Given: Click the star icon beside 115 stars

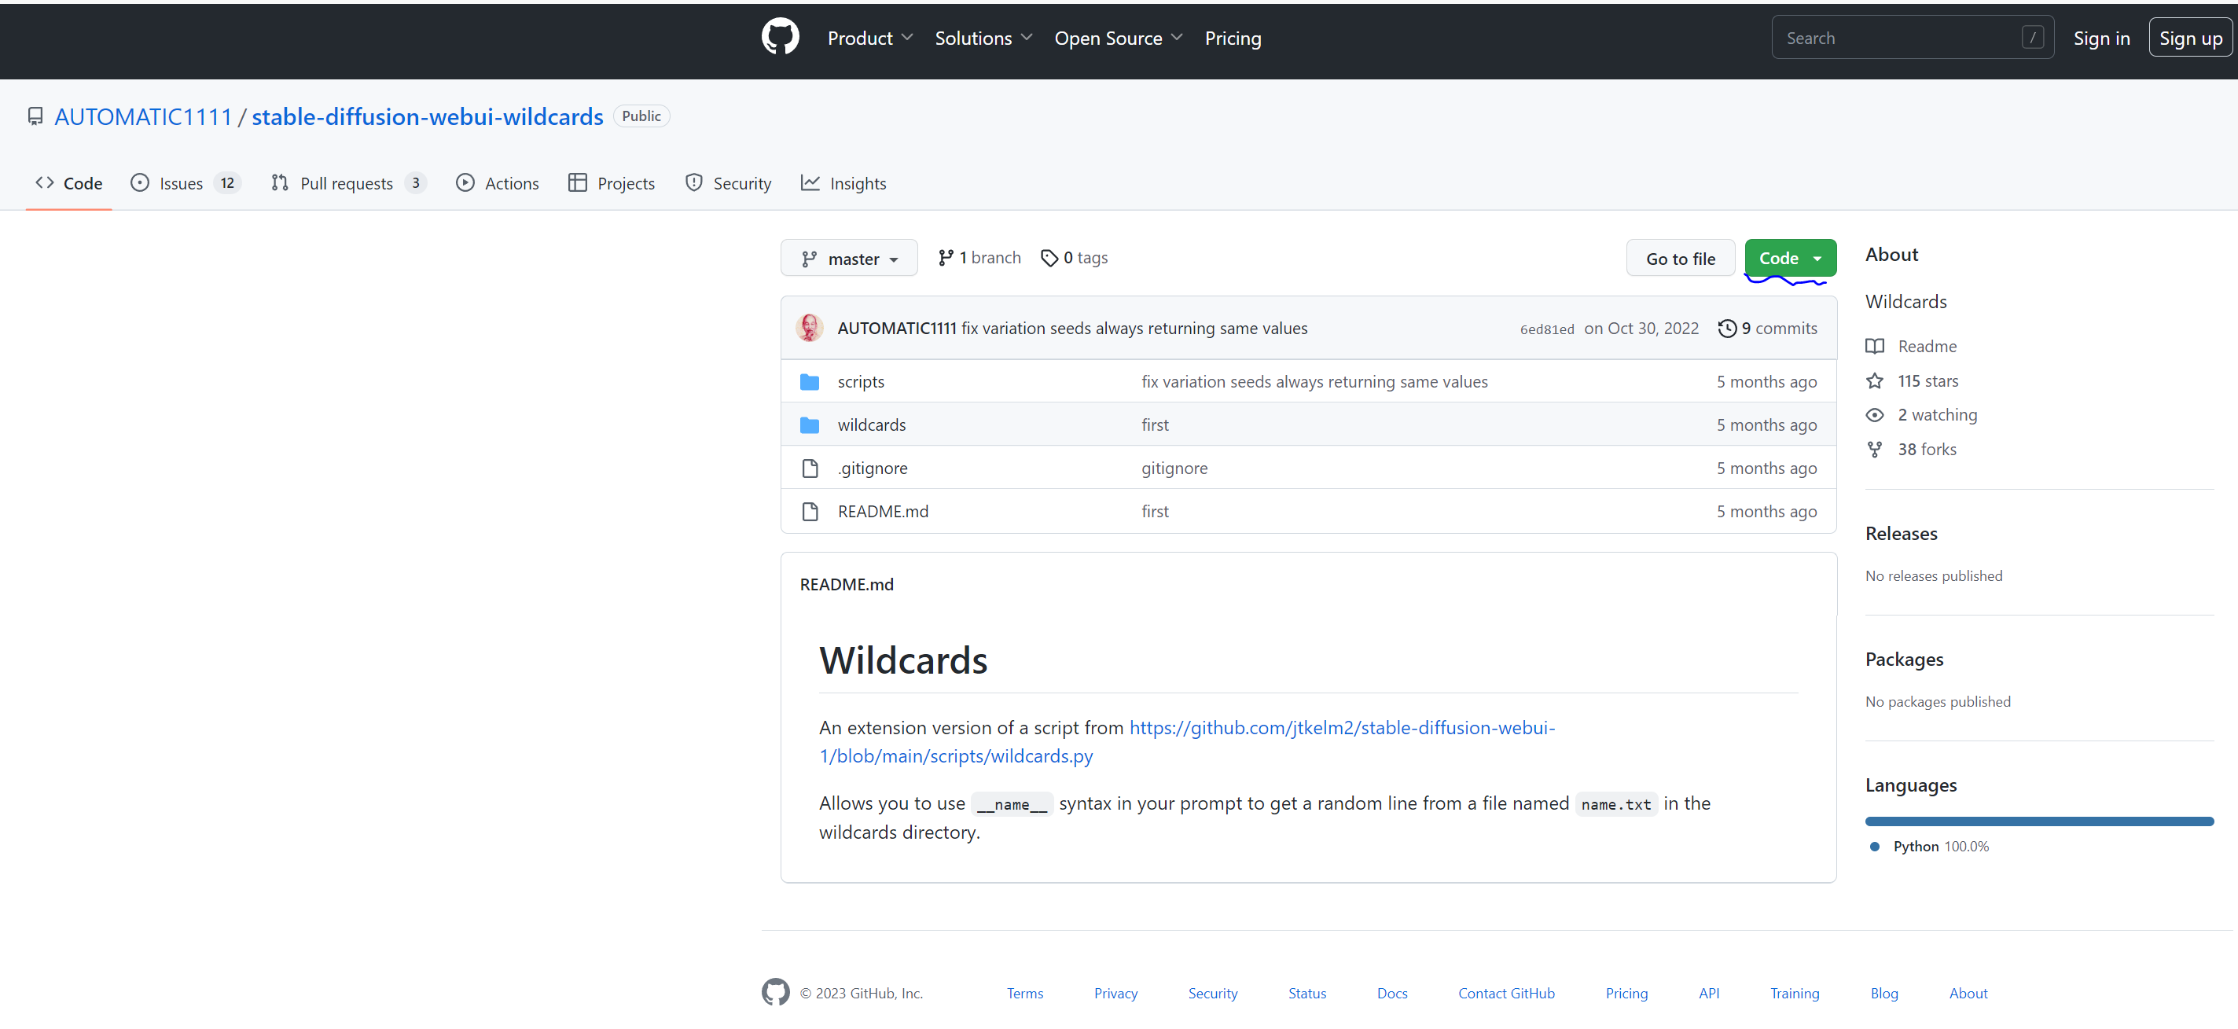Looking at the screenshot, I should point(1875,380).
